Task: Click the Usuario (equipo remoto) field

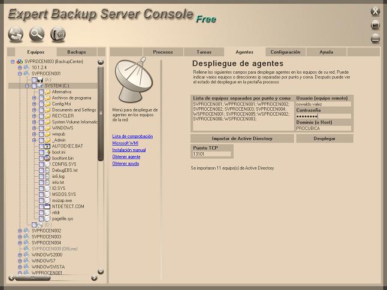Action: (323, 104)
